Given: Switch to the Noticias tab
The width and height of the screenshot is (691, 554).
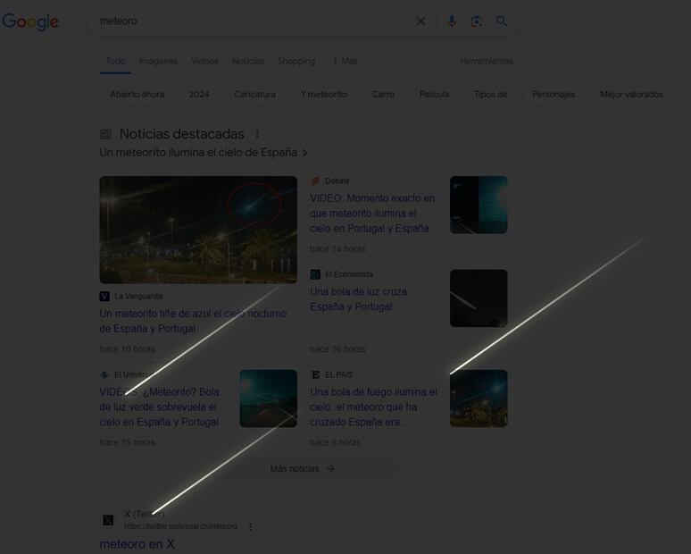Looking at the screenshot, I should 247,61.
